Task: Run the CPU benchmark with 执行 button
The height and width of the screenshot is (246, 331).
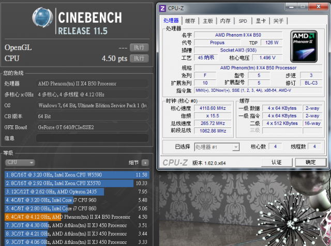Action: click(139, 58)
